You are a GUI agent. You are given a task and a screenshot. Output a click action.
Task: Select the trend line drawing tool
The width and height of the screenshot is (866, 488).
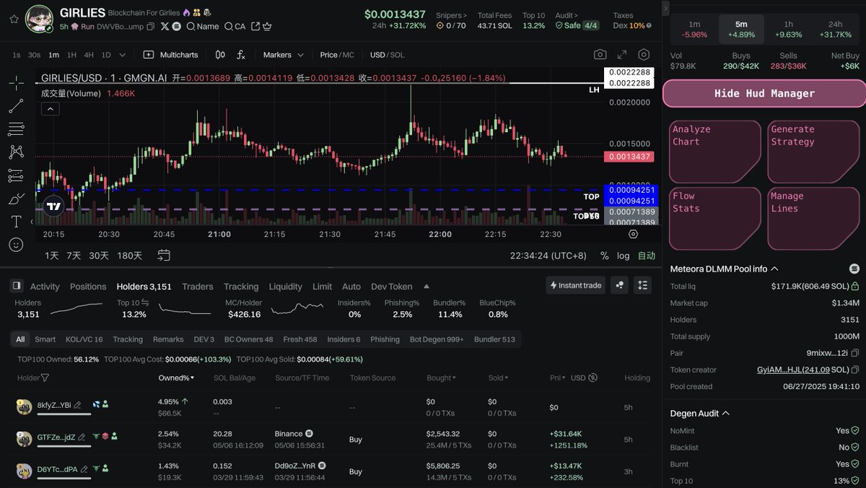coord(16,106)
